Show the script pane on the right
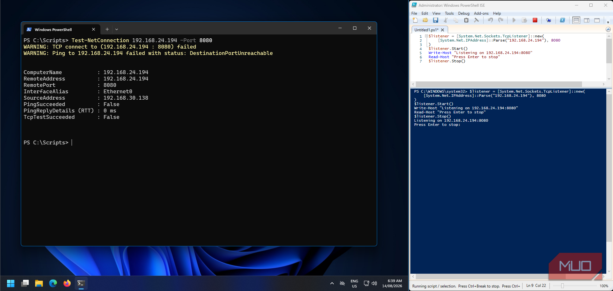 click(x=587, y=20)
